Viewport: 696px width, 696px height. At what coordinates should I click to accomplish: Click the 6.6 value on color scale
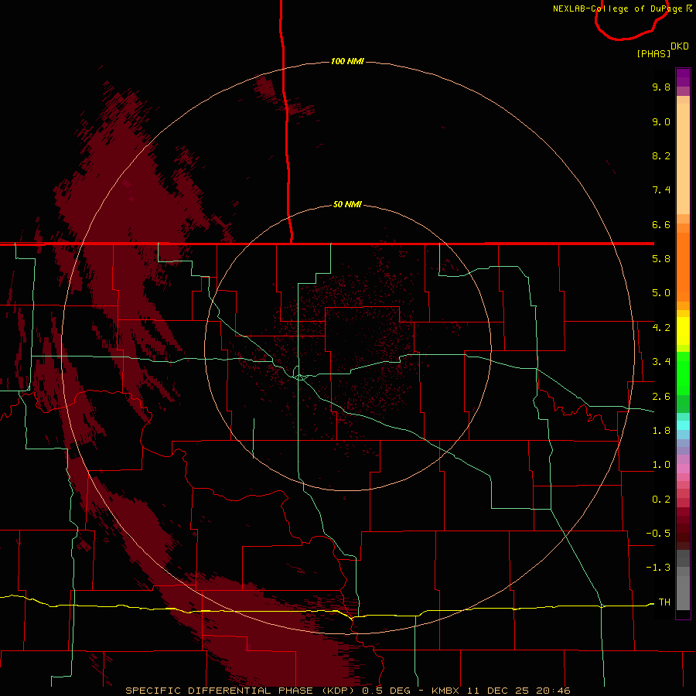pos(661,224)
